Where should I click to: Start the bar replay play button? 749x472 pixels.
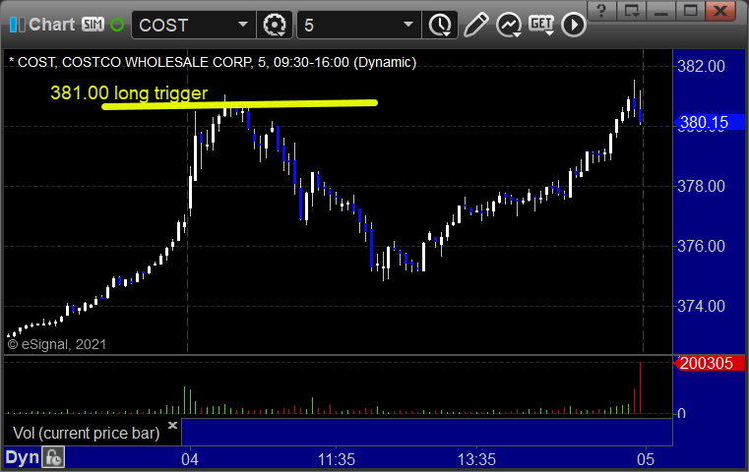coord(573,25)
